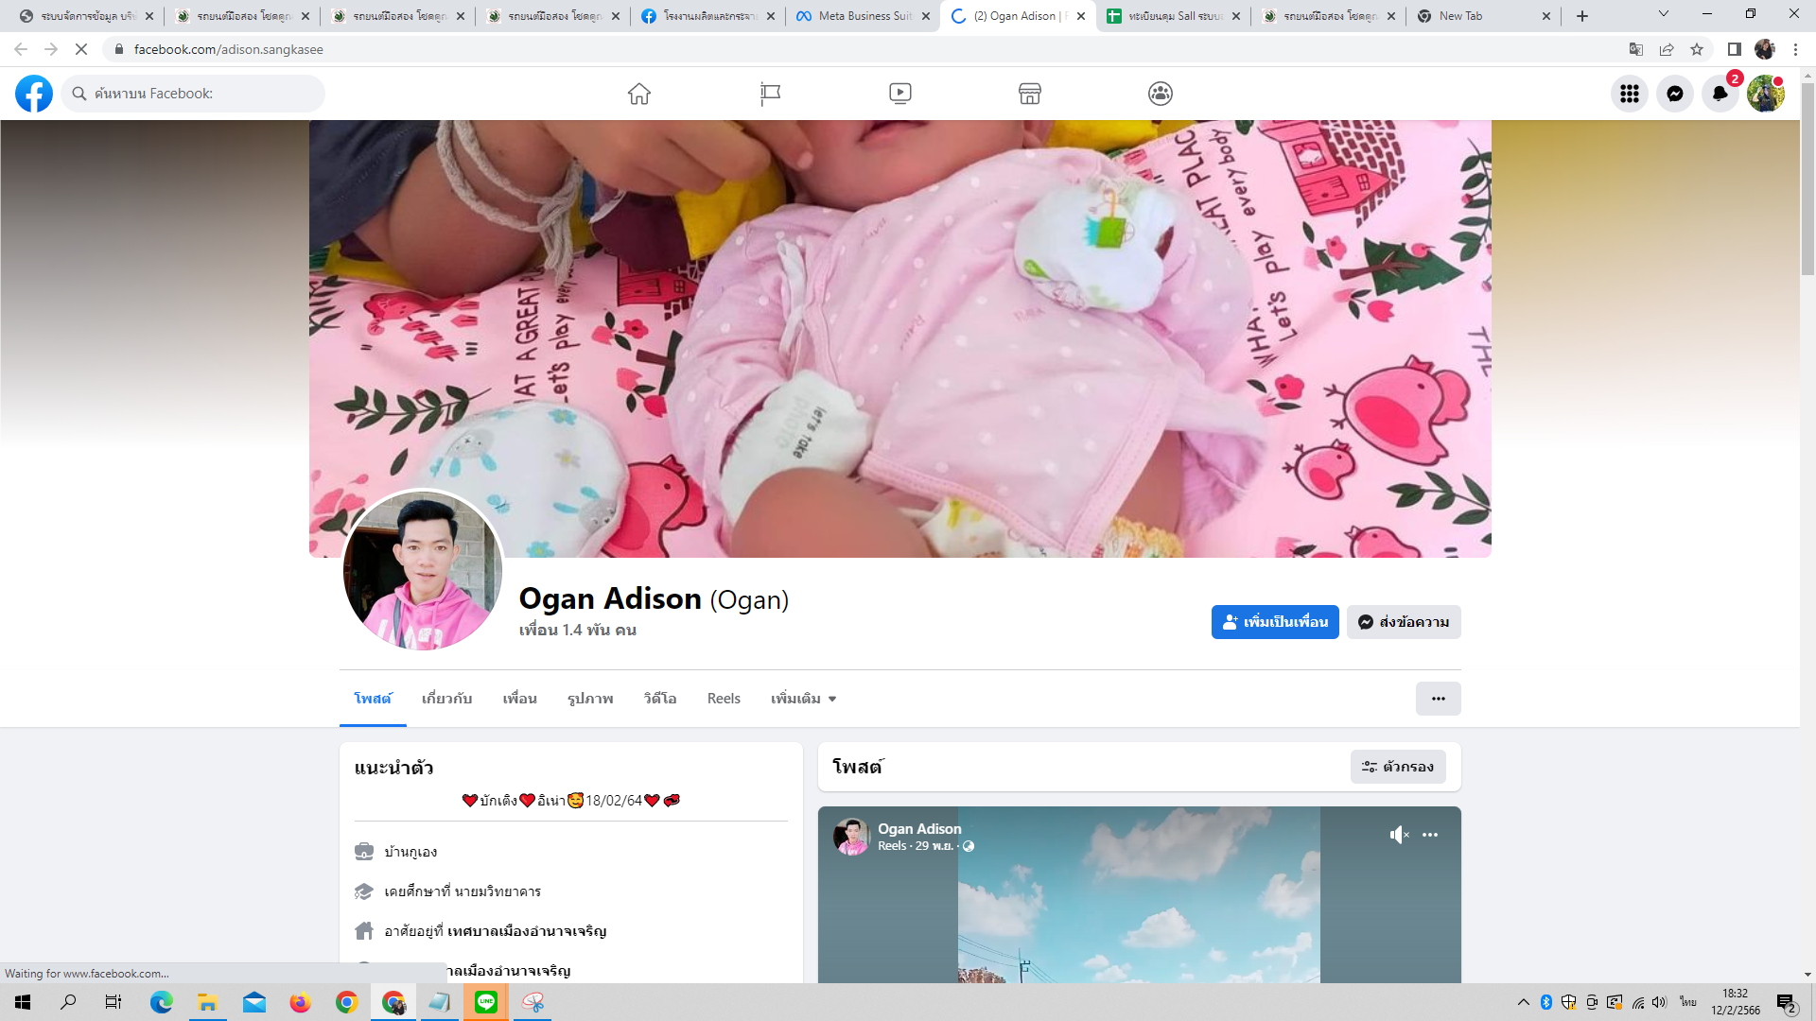Open Facebook Home icon

(x=639, y=94)
